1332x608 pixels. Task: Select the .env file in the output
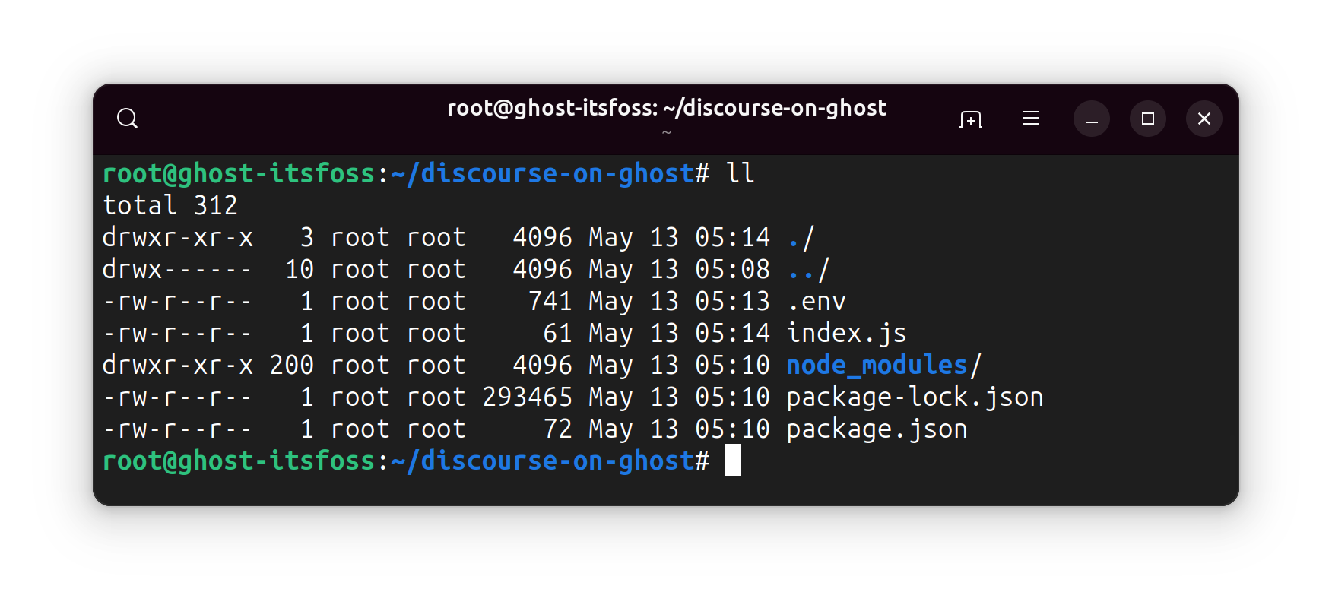tap(816, 301)
